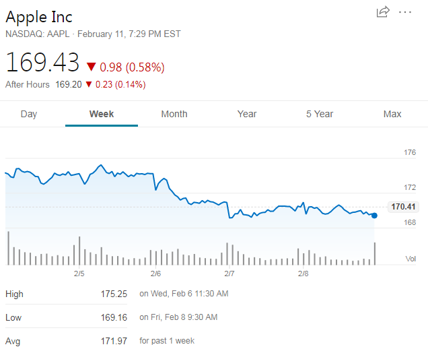Click the Low value 169.16

click(x=114, y=317)
